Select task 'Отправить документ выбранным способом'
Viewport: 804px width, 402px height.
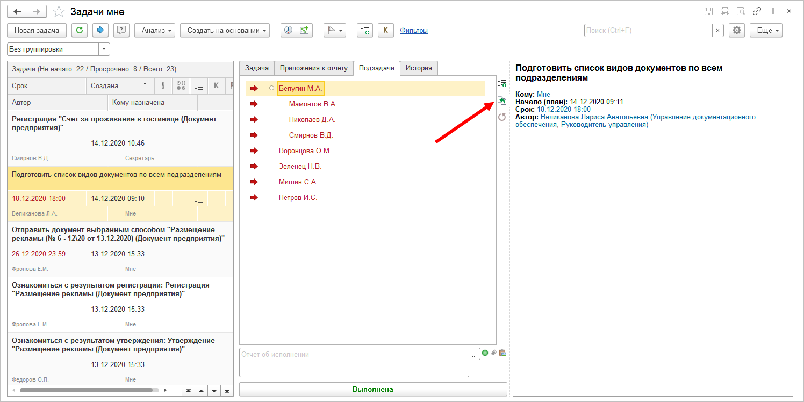point(121,249)
